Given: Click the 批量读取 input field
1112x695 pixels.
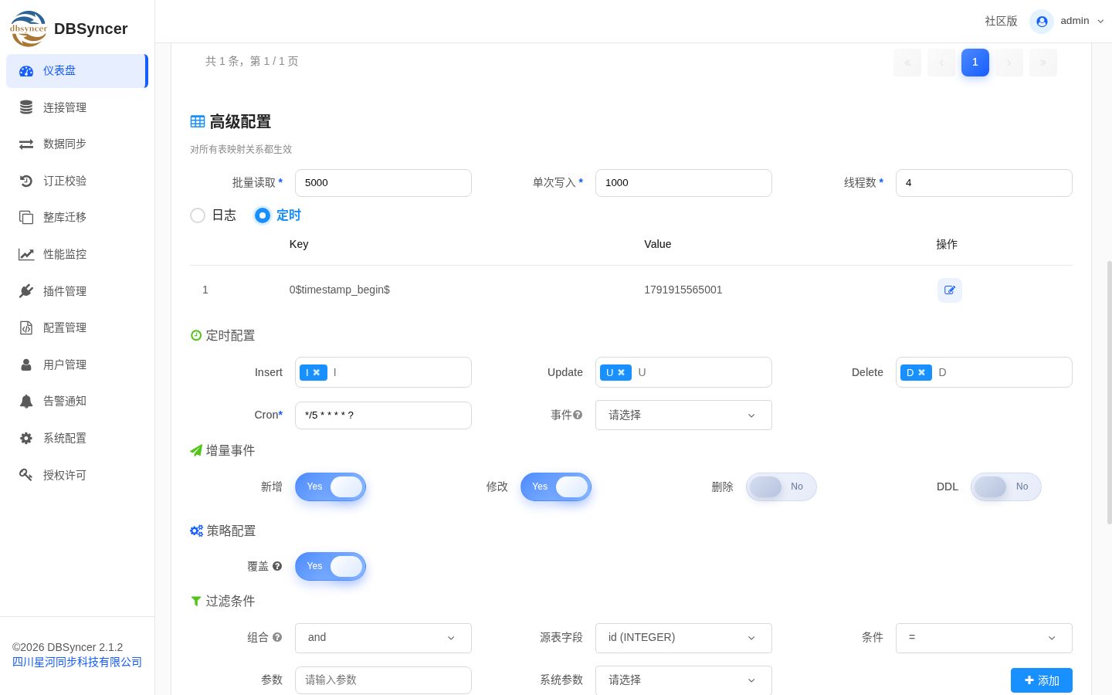Looking at the screenshot, I should [383, 183].
